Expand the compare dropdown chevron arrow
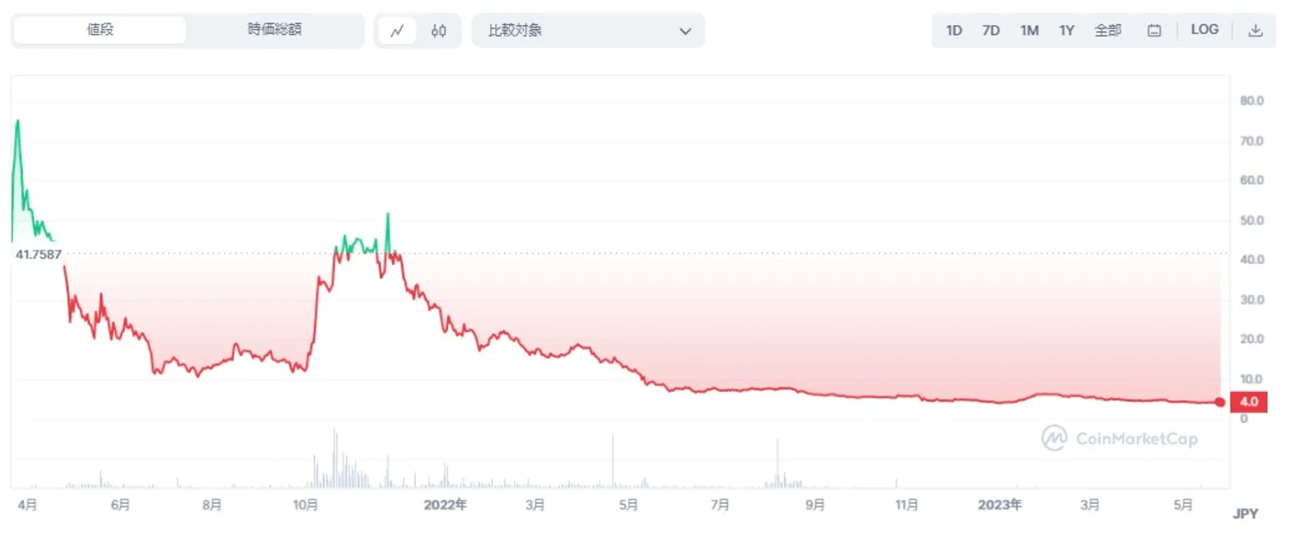 [685, 32]
